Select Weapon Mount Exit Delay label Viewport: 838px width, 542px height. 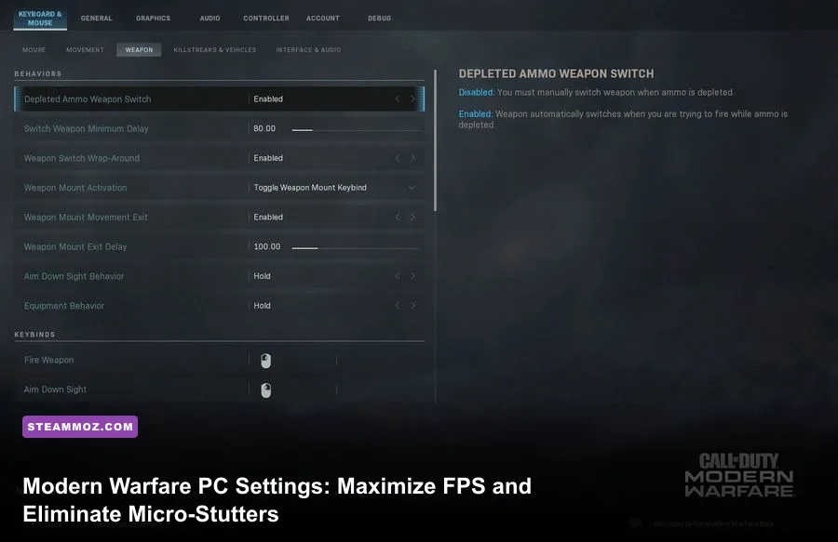click(75, 247)
